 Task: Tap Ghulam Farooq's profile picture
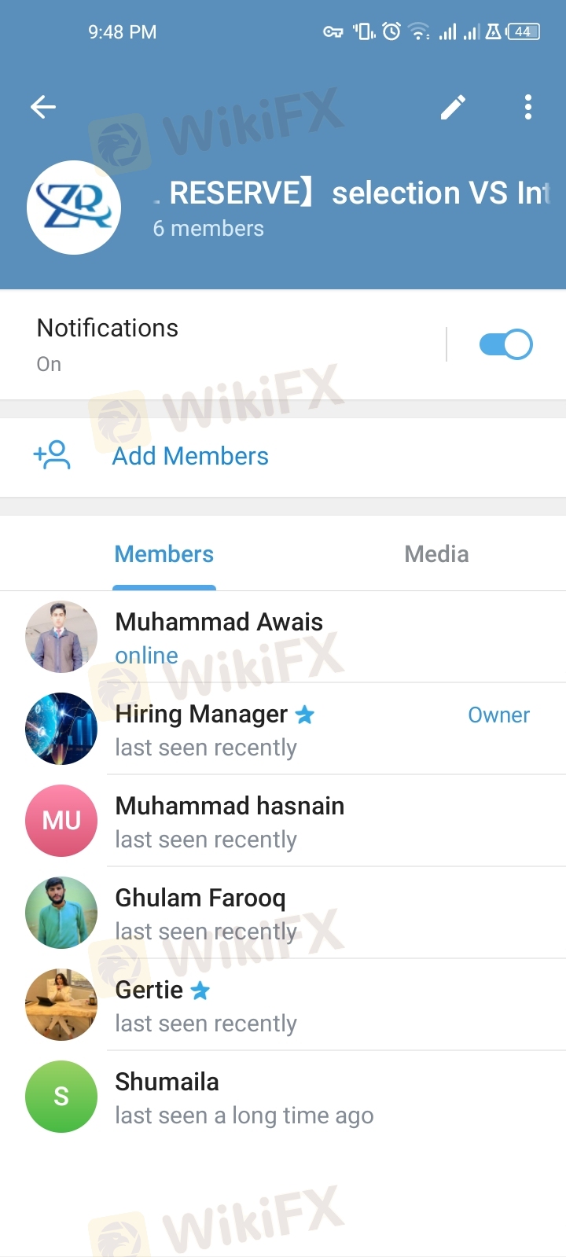coord(61,913)
